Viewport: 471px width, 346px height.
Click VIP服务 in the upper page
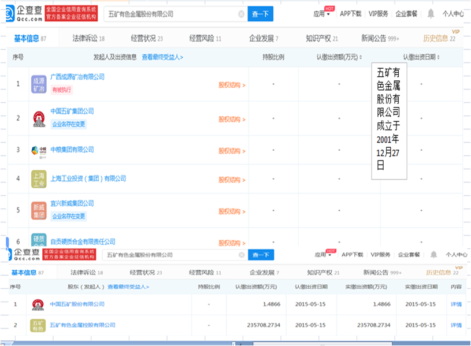378,14
